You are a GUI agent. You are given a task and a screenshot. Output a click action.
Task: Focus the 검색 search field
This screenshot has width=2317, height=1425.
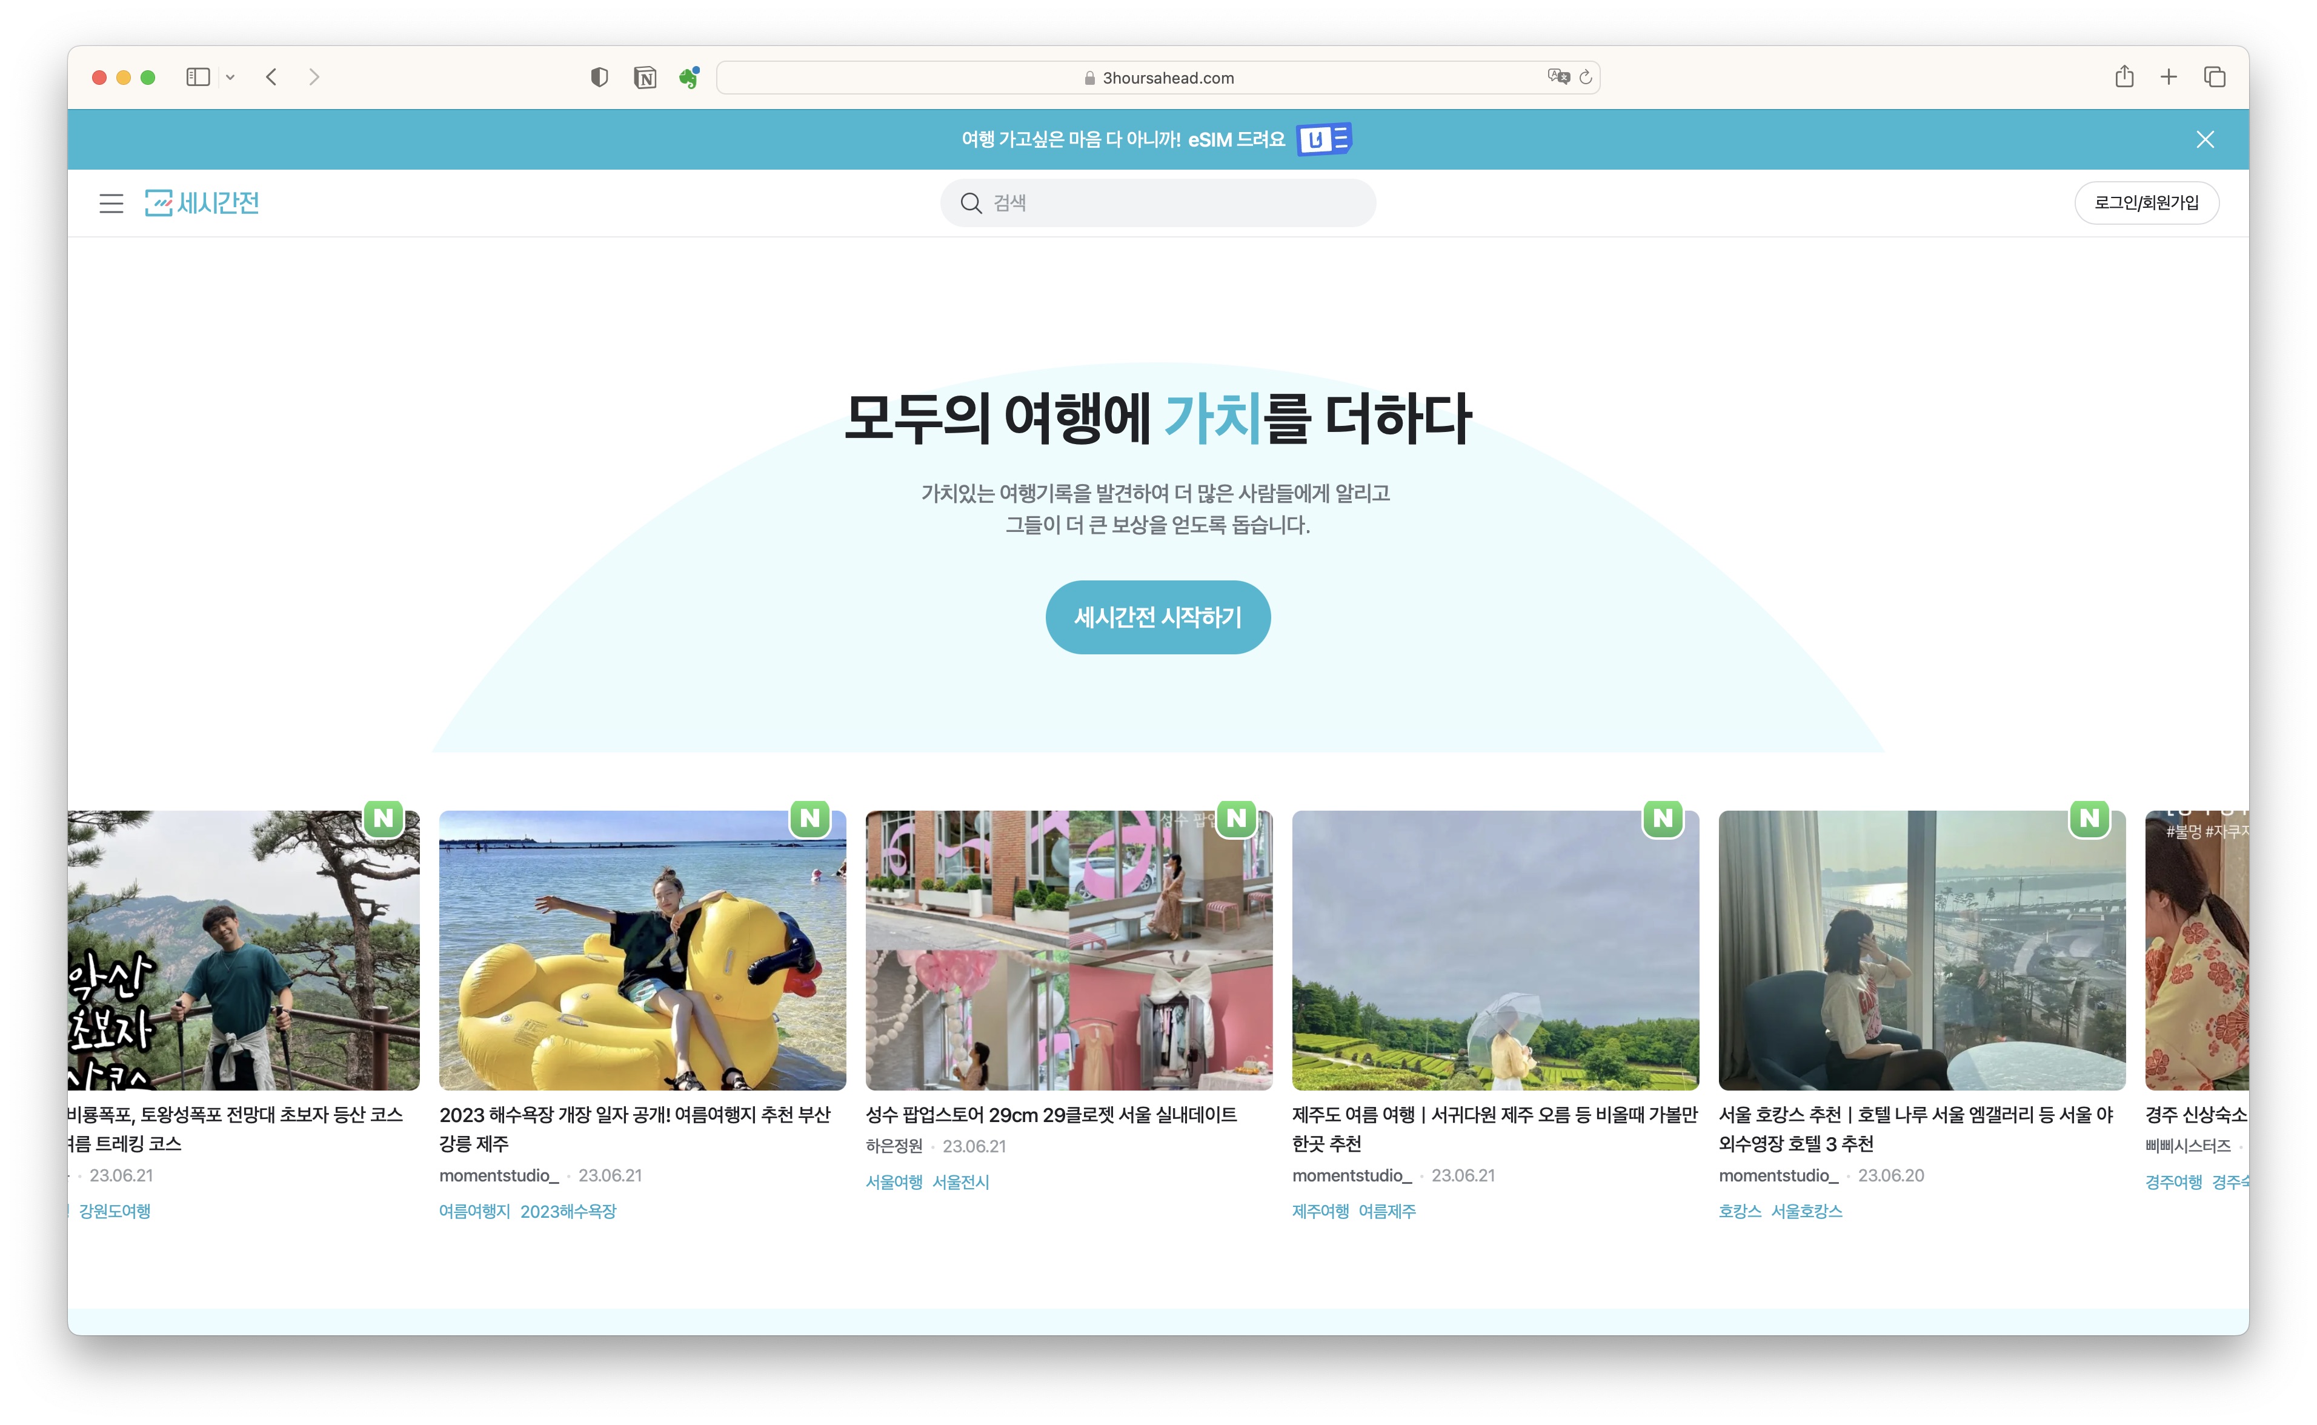1158,202
